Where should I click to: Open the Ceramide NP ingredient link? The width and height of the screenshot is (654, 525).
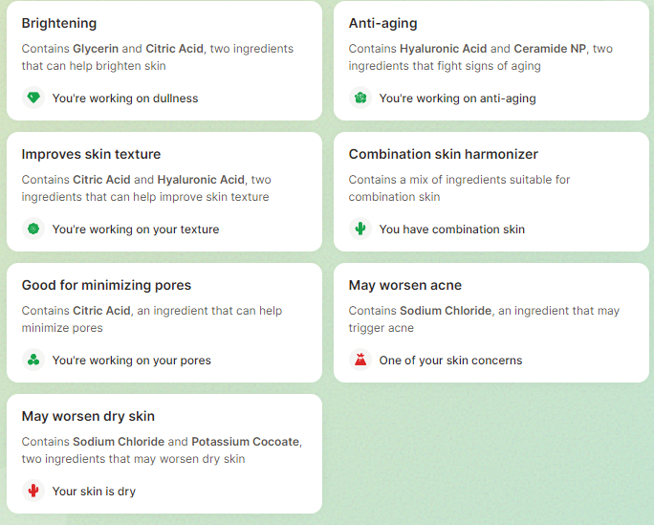[x=550, y=49]
